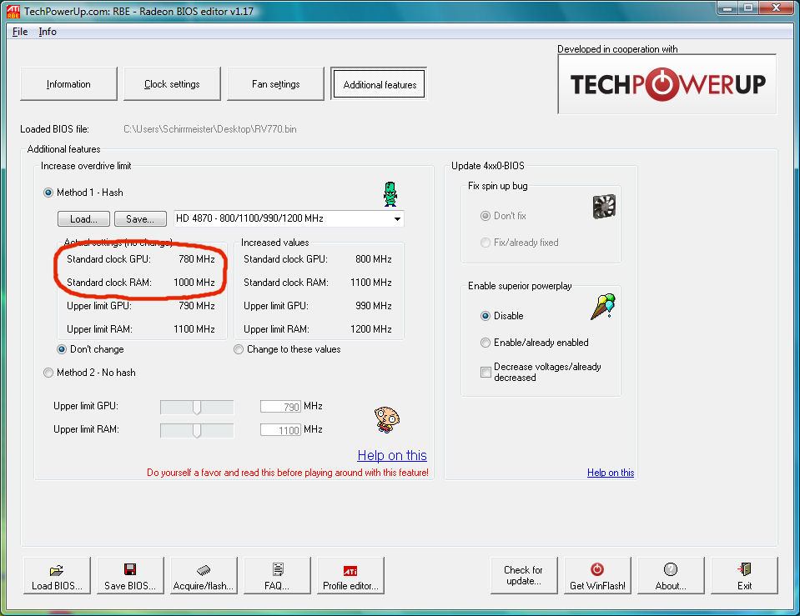
Task: Open the Info menu
Action: pyautogui.click(x=48, y=32)
